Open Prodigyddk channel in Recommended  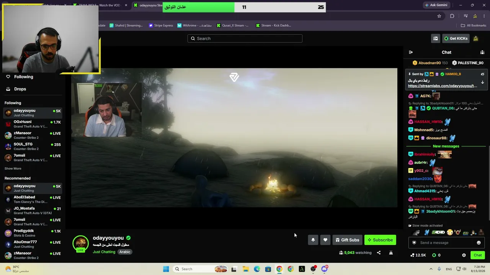tap(33, 233)
